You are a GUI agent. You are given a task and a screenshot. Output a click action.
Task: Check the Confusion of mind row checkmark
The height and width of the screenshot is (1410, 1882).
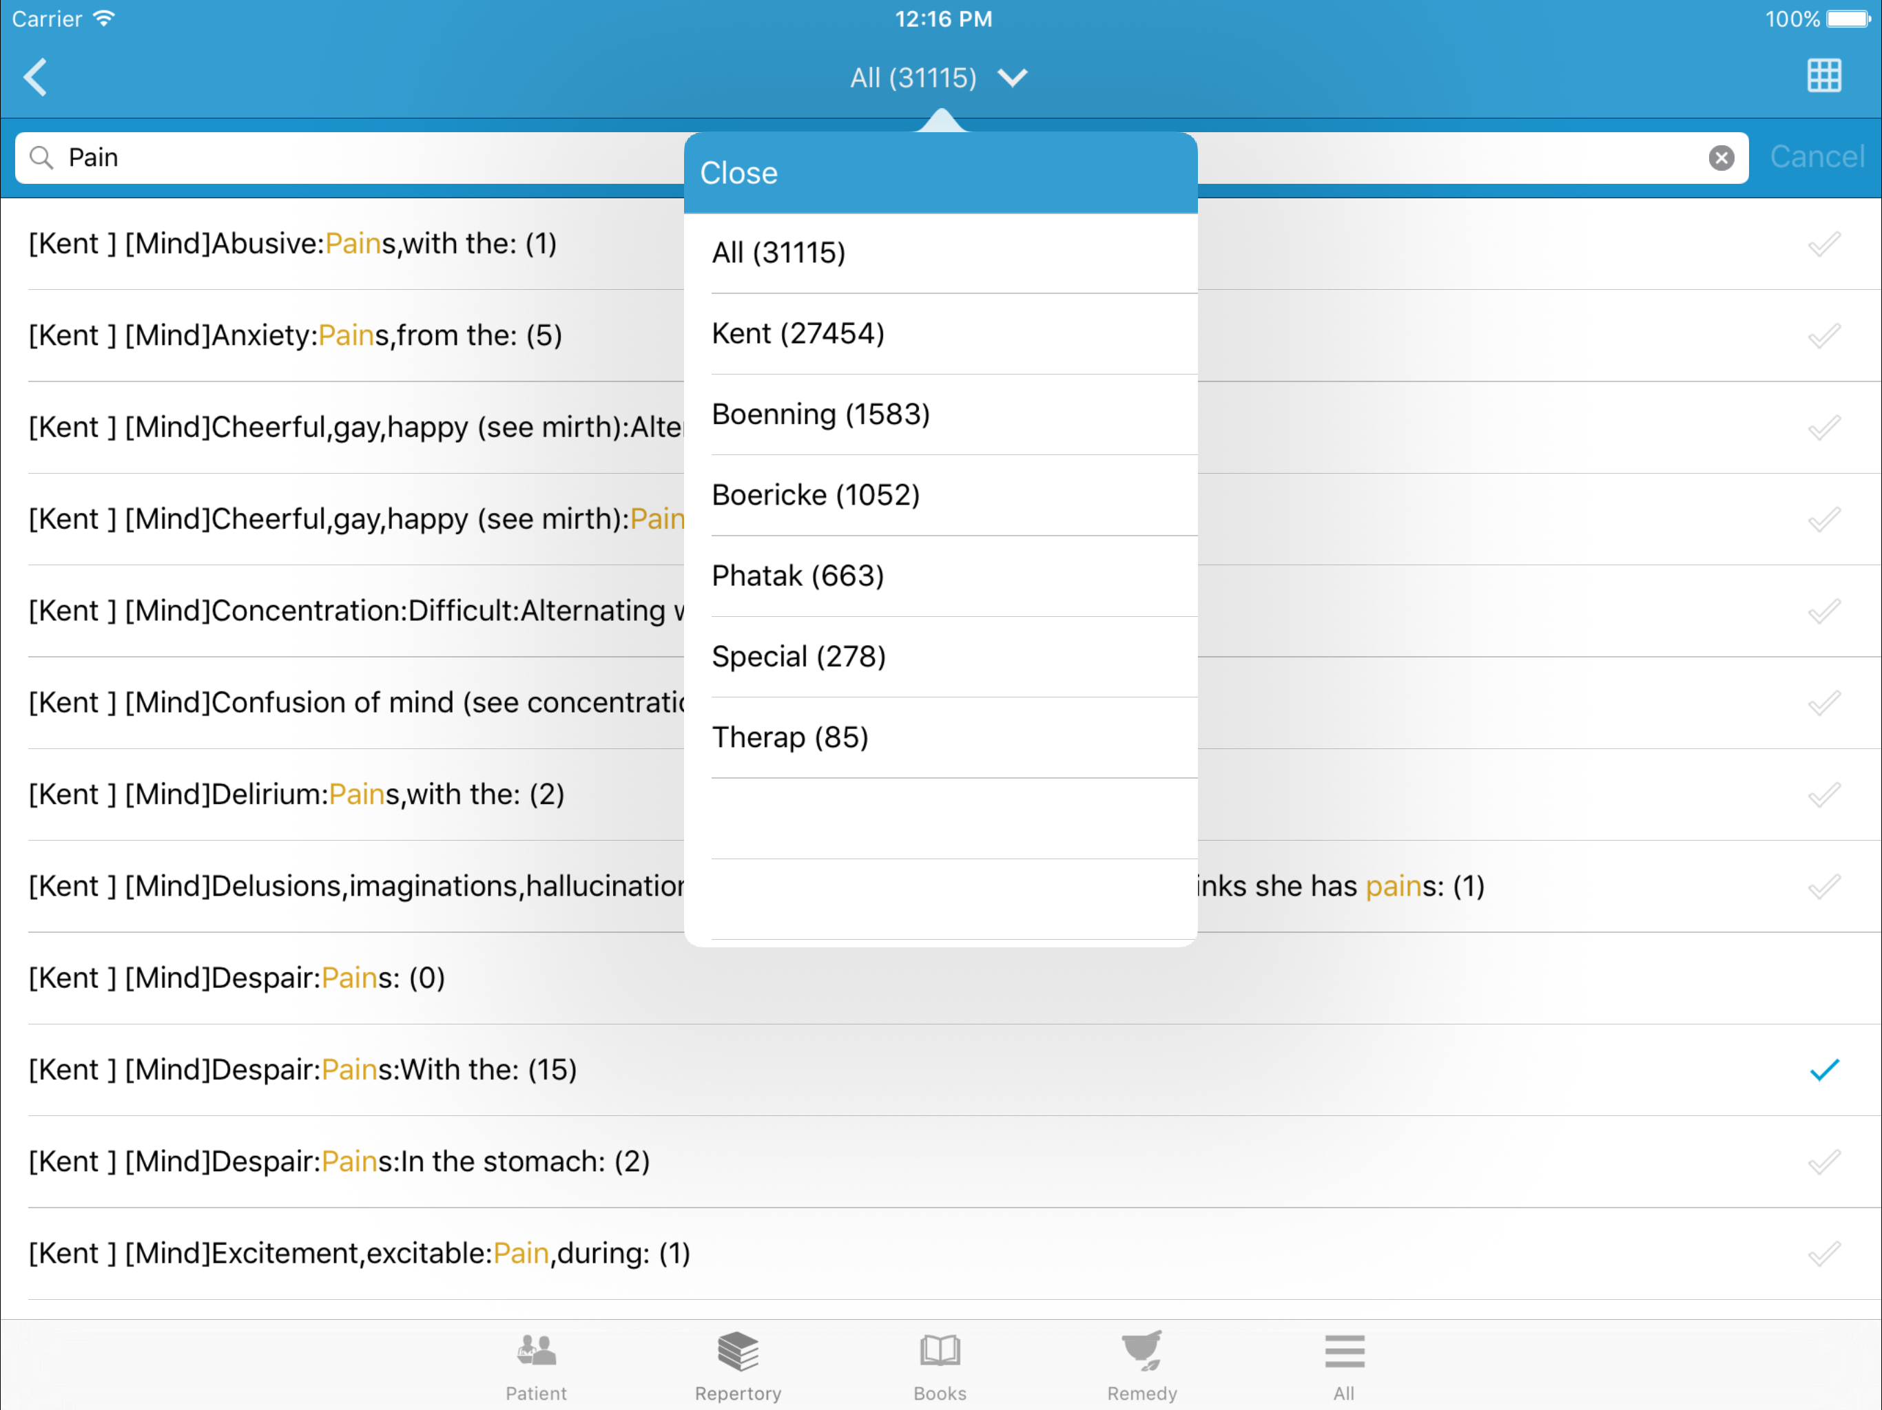[x=1823, y=704]
